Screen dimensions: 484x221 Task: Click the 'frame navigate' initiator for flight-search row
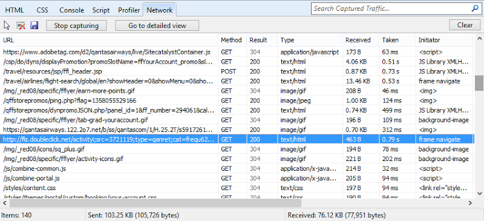439,81
